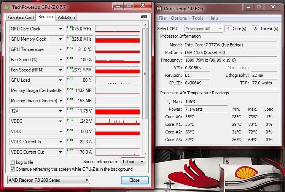Click the Fan Speed (RPM) history graph
This screenshot has height=192, width=285.
(118, 70)
